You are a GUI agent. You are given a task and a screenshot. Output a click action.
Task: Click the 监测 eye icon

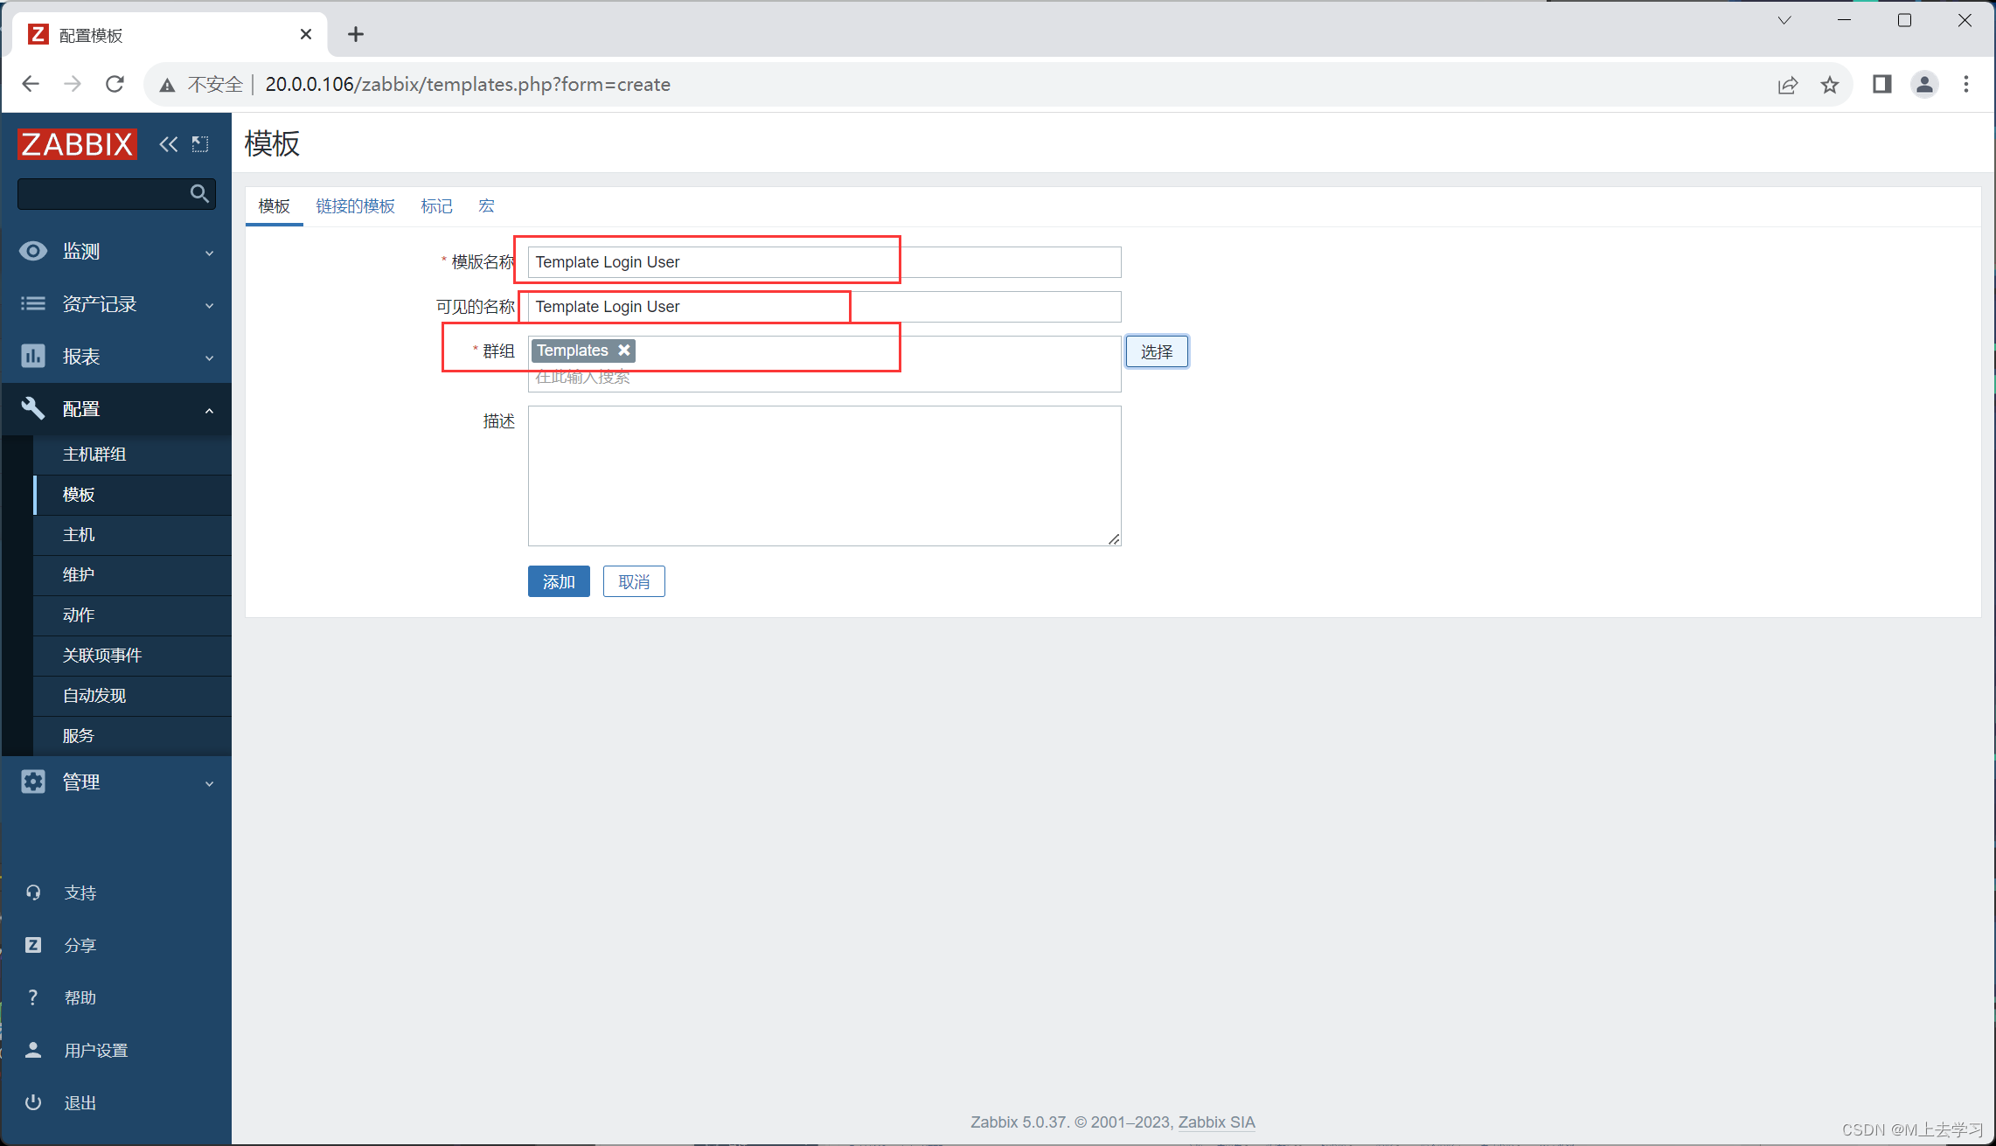[x=33, y=252]
